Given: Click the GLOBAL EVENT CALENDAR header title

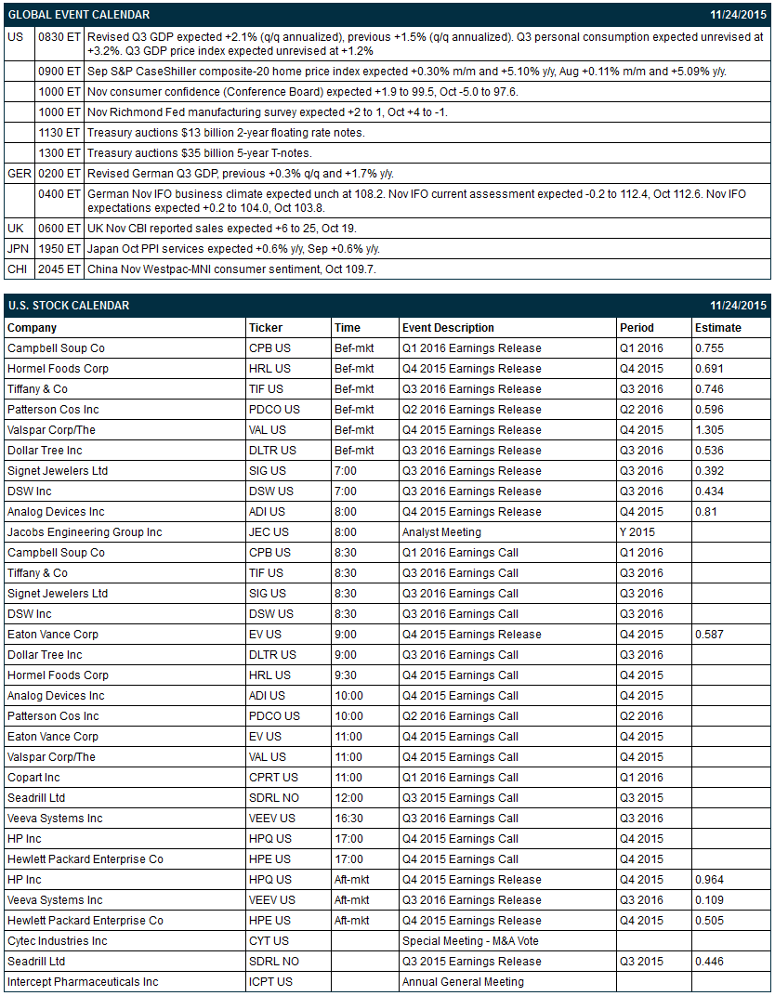Looking at the screenshot, I should pyautogui.click(x=79, y=15).
